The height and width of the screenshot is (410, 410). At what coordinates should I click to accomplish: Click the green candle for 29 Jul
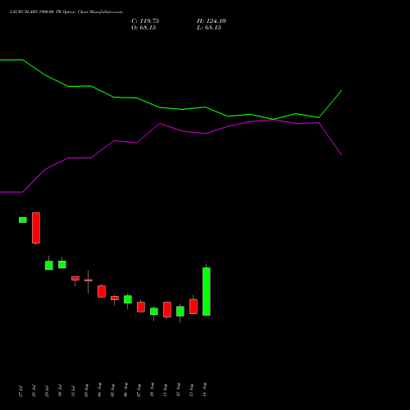tap(49, 266)
